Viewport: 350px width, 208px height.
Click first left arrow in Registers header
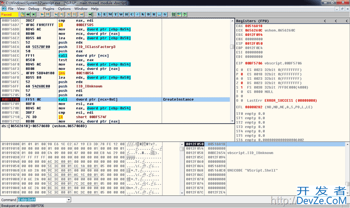pos(325,21)
